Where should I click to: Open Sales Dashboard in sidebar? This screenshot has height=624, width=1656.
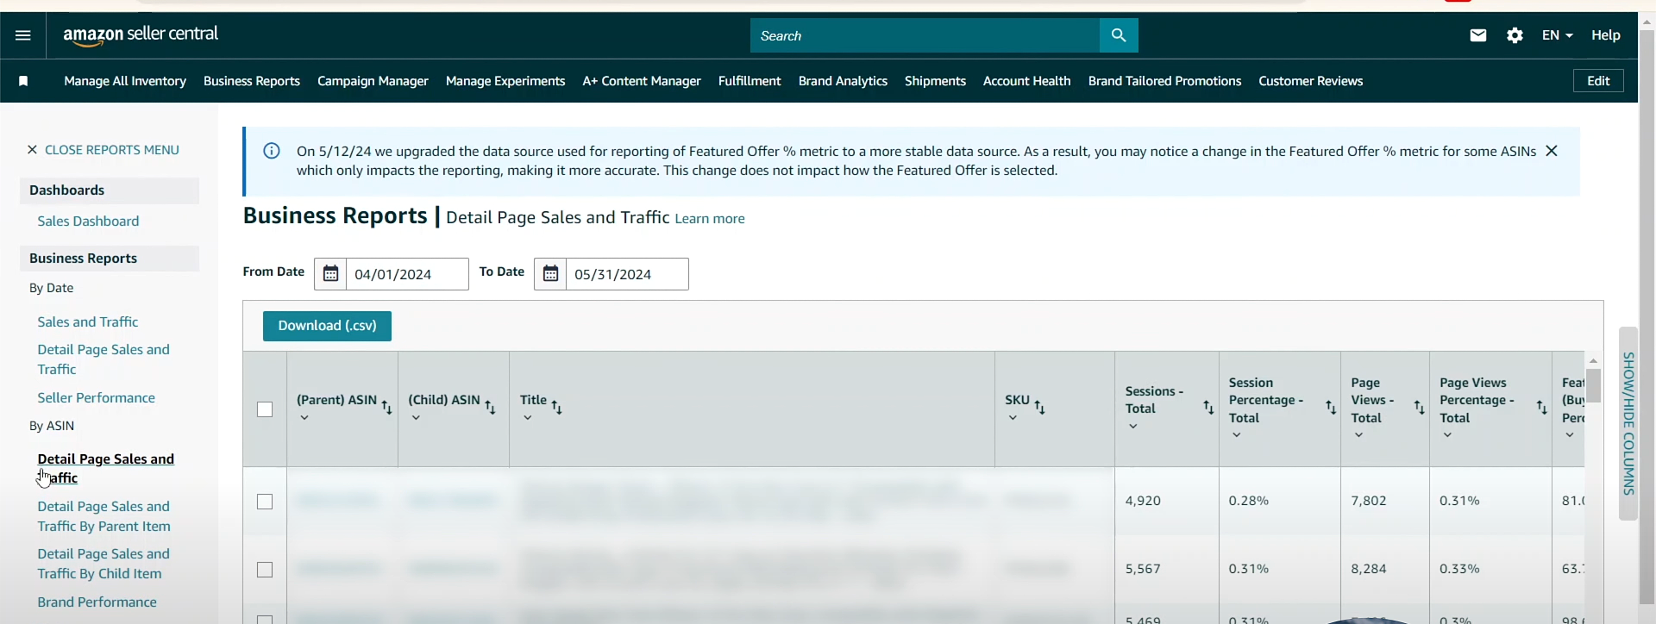tap(88, 222)
